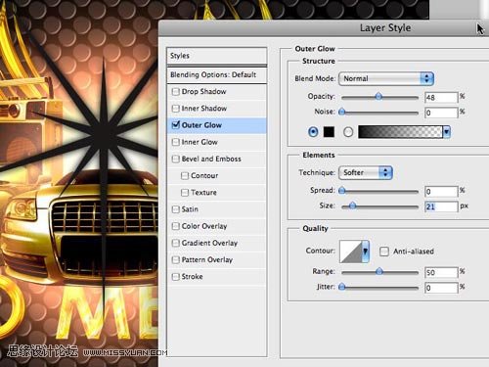Enable the Pattern Overlay checkbox
489x367 pixels.
click(176, 259)
